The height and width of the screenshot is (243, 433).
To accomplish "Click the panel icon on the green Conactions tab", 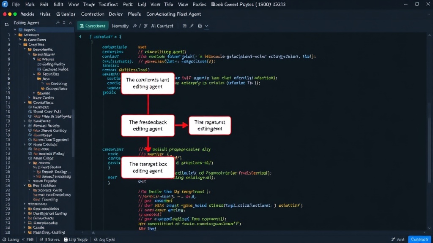I will click(82, 26).
